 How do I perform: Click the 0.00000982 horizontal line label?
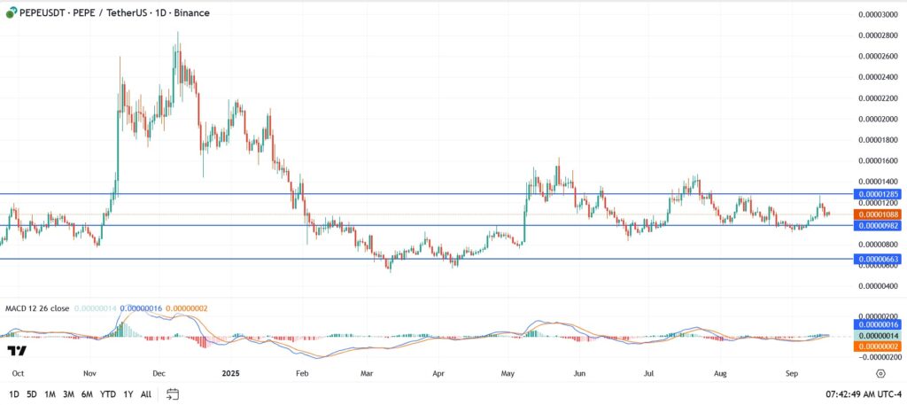pos(877,225)
